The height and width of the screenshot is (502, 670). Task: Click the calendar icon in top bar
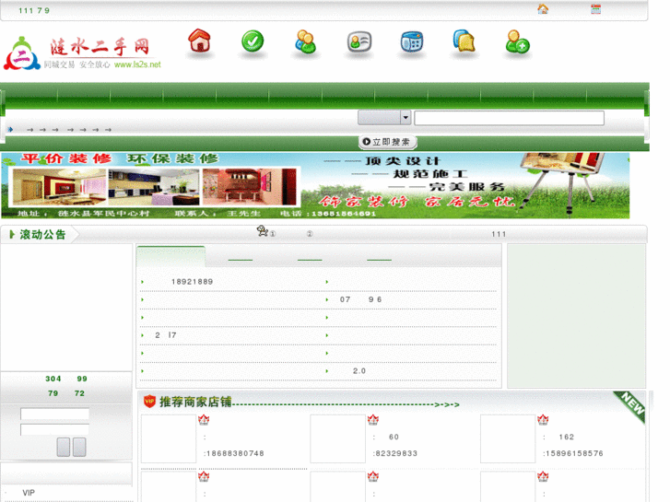point(595,9)
